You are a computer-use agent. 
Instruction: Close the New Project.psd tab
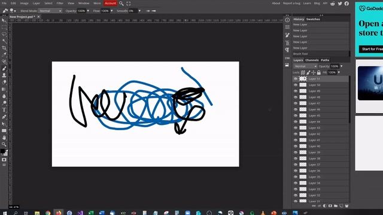pyautogui.click(x=38, y=17)
